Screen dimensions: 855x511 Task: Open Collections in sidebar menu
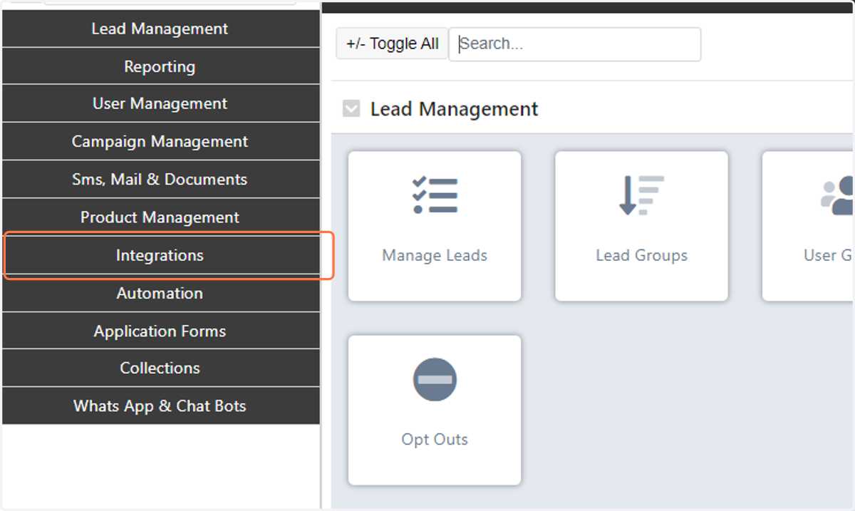[x=160, y=368]
